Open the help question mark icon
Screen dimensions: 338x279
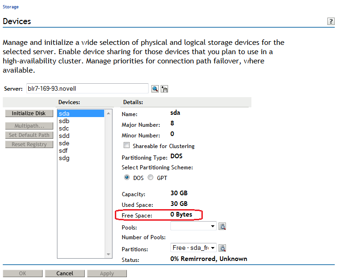tap(331, 22)
